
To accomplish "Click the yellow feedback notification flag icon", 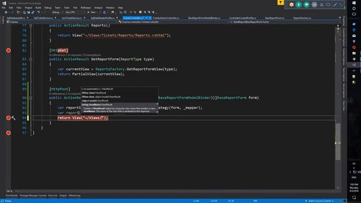I will [280, 2].
